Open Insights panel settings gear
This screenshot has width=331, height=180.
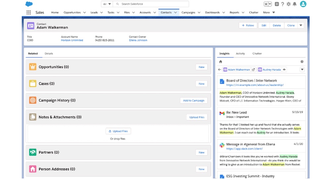(x=302, y=62)
